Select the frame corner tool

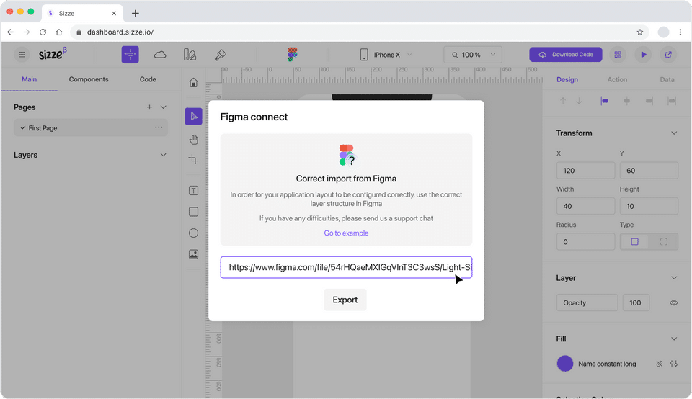[x=193, y=160]
